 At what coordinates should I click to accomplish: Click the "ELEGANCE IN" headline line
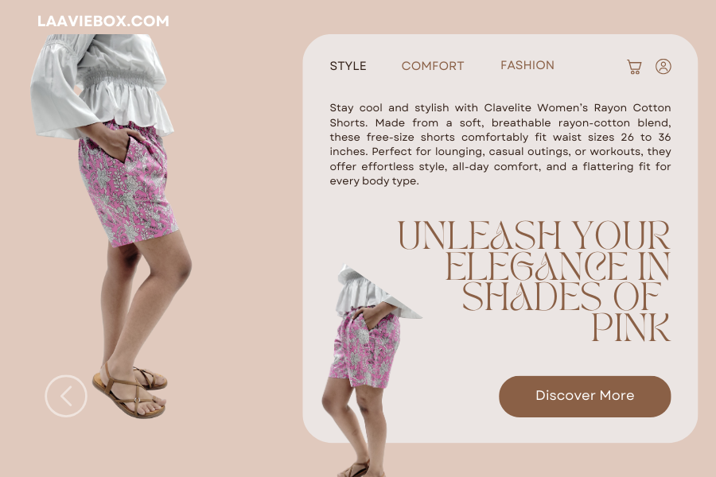coord(558,266)
